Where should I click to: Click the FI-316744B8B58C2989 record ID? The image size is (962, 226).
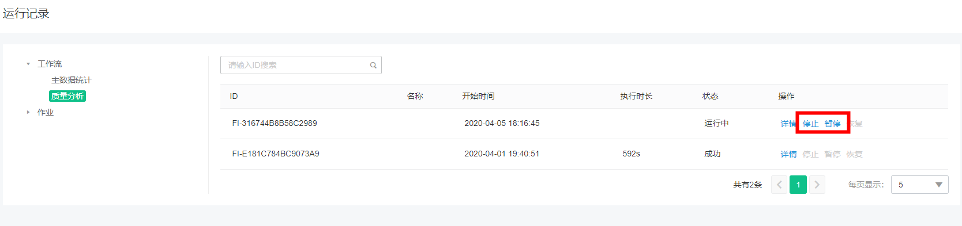[x=275, y=123]
